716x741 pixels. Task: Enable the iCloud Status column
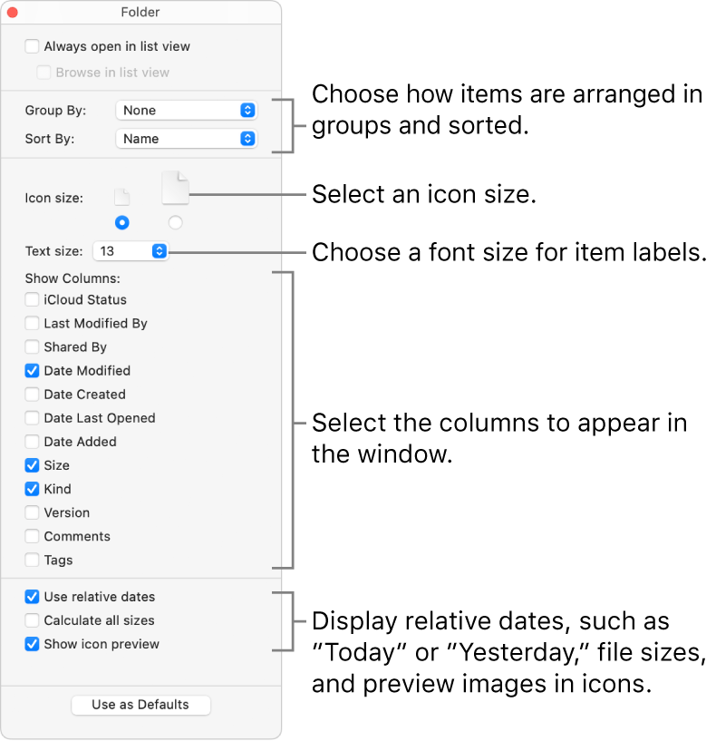click(32, 299)
